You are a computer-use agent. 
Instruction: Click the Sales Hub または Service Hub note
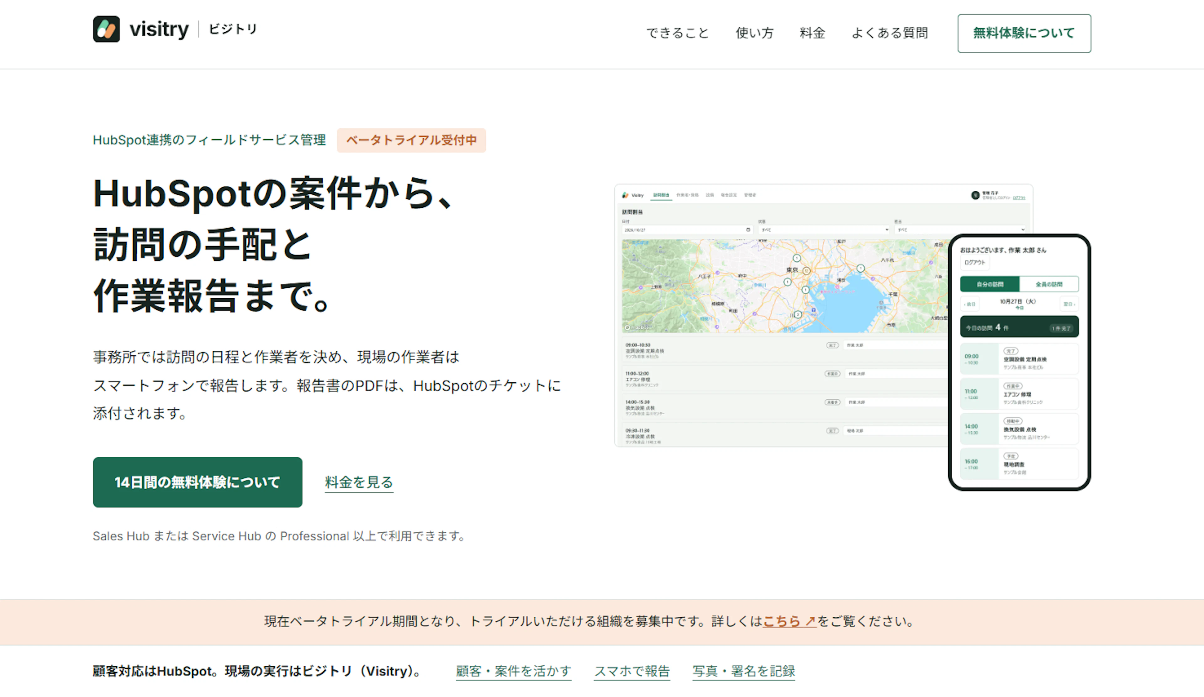pyautogui.click(x=279, y=536)
